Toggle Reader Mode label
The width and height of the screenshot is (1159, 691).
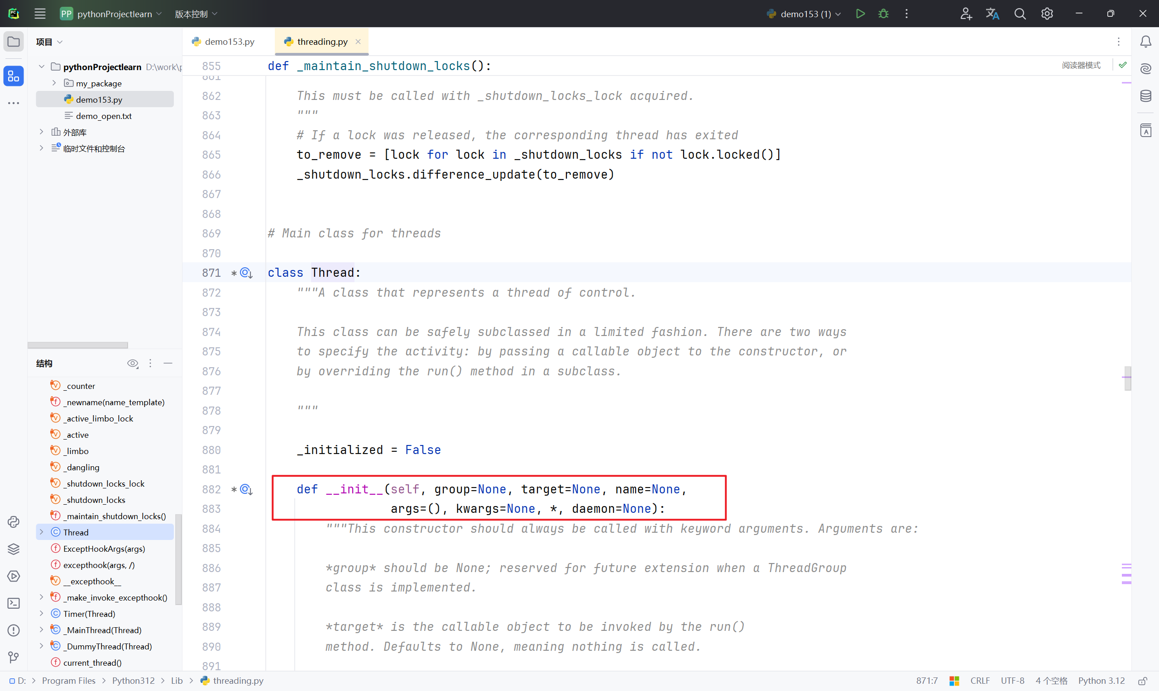tap(1081, 65)
